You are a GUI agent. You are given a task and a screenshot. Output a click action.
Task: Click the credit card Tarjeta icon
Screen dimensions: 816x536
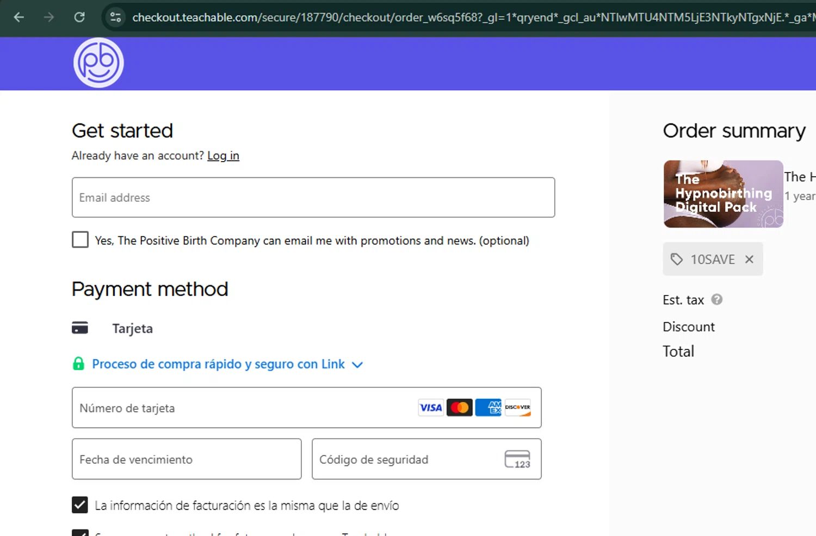point(80,328)
